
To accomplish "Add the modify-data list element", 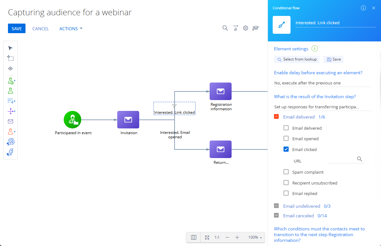I will click(x=11, y=101).
